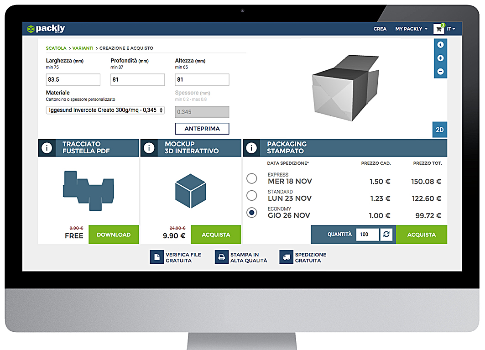Click the MOCKUP 3D INTERATTIVO header

(x=192, y=147)
